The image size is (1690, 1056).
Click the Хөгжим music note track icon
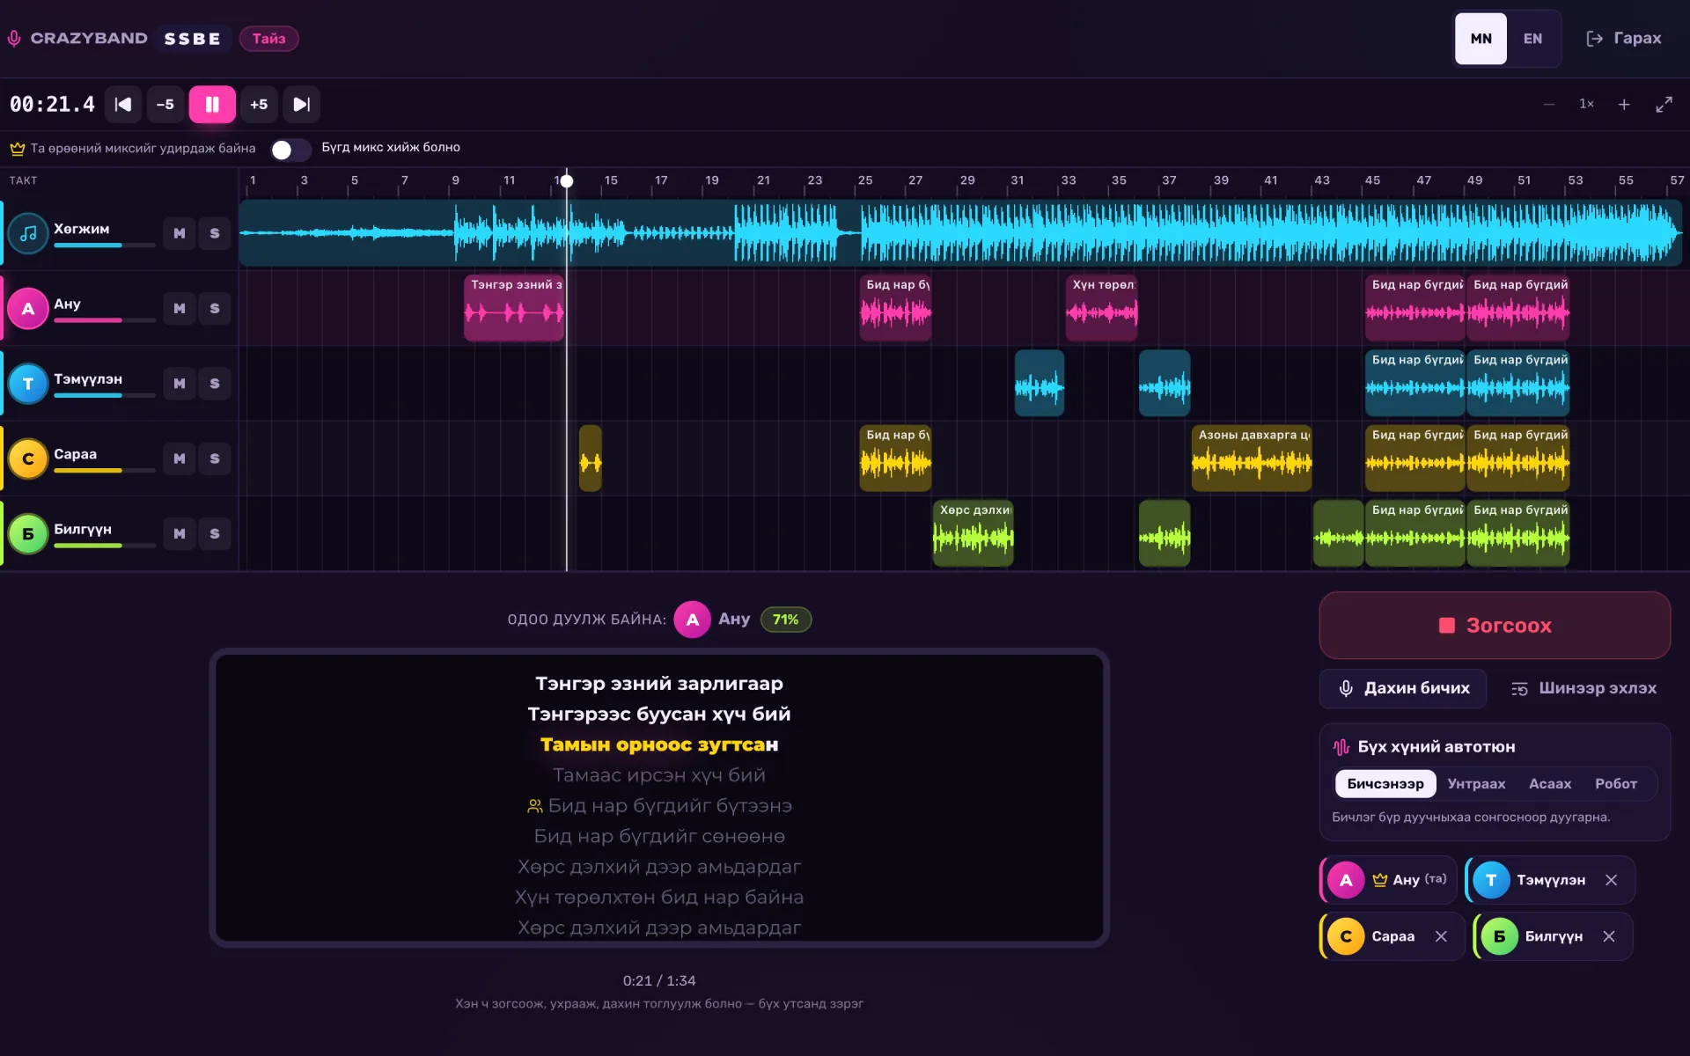(28, 233)
